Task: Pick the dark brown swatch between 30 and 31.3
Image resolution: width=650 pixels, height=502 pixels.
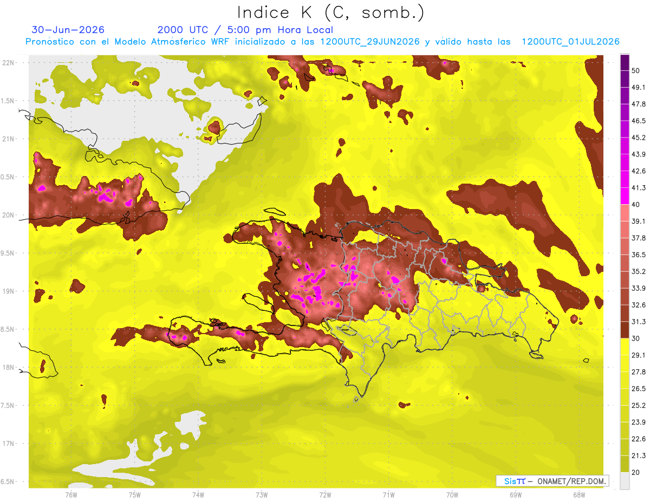Action: [625, 330]
